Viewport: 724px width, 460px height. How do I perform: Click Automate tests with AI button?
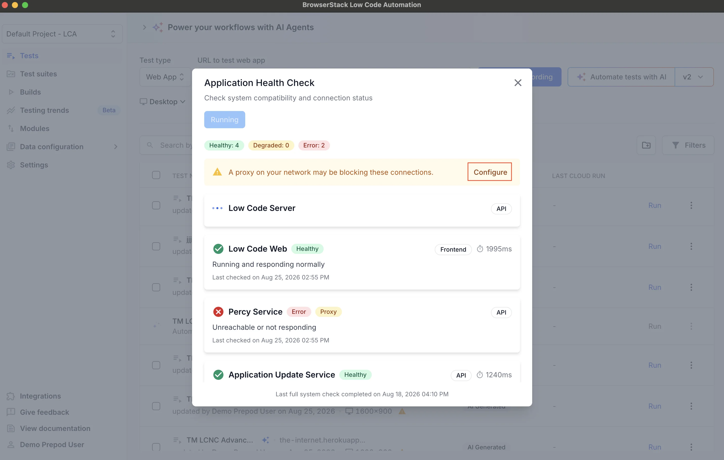(621, 77)
